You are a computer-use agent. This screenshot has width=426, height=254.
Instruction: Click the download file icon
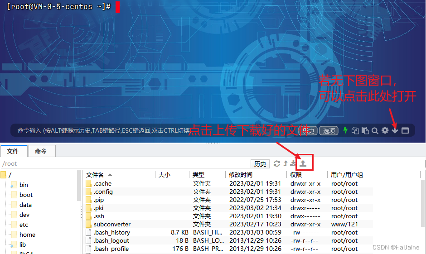(293, 163)
